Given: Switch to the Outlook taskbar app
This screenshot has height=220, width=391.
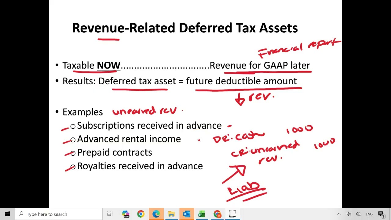Looking at the screenshot, I should [187, 214].
